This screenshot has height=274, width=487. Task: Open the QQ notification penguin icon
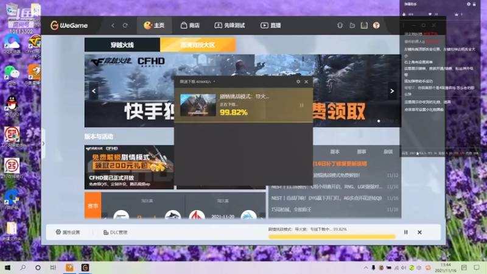[x=340, y=25]
